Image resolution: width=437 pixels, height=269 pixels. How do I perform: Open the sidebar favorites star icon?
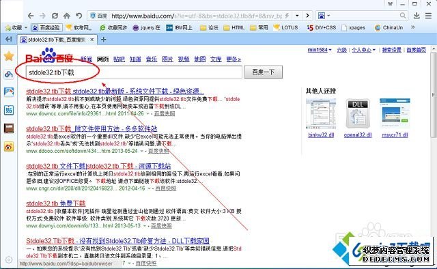tap(9, 56)
